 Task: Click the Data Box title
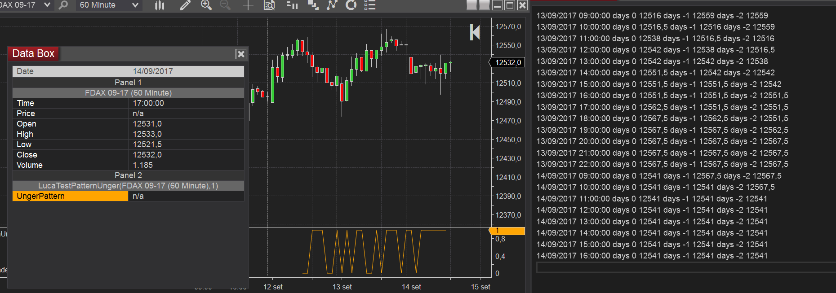(33, 53)
